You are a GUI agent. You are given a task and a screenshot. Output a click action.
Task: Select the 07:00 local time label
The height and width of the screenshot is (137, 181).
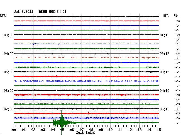[9, 109]
